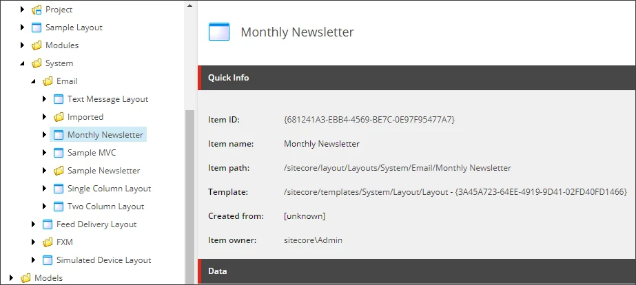Click the Modules folder icon
This screenshot has height=285, width=636.
[37, 45]
